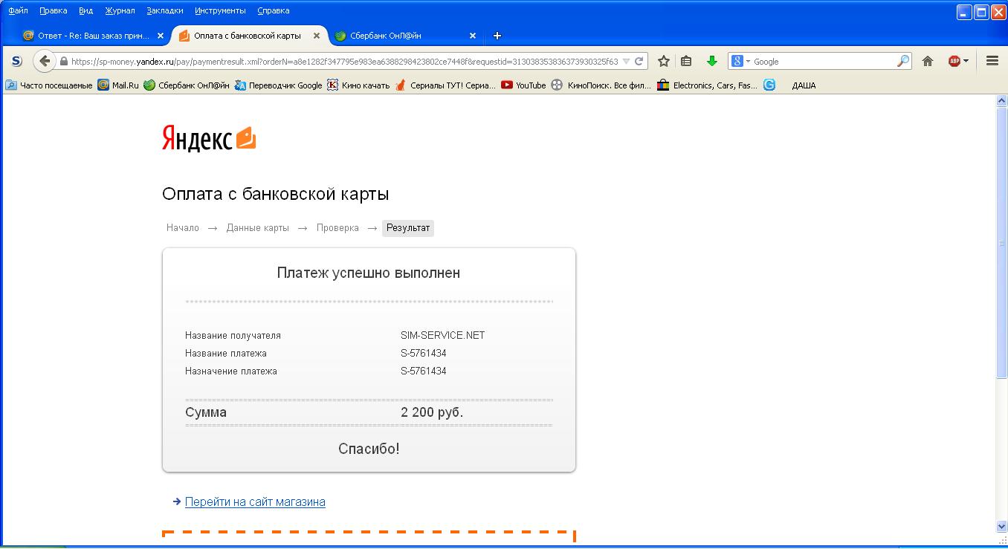Click the S extension icon left of Back
Image resolution: width=1008 pixels, height=549 pixels.
coord(16,61)
